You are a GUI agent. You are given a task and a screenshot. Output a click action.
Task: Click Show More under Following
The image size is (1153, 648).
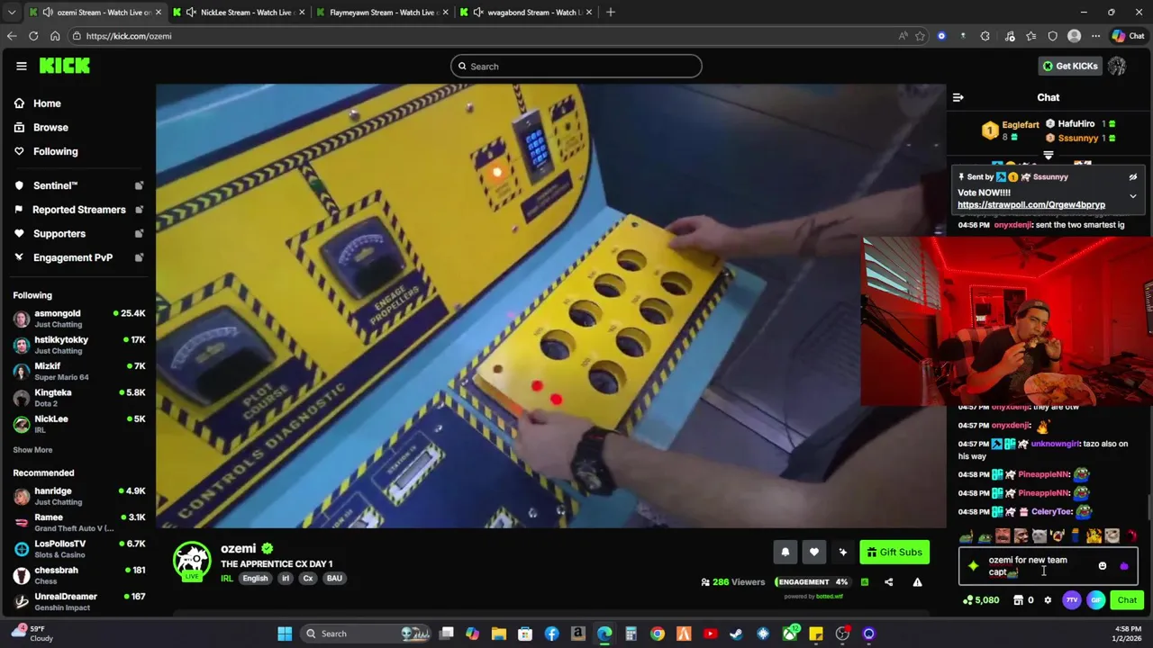[32, 450]
